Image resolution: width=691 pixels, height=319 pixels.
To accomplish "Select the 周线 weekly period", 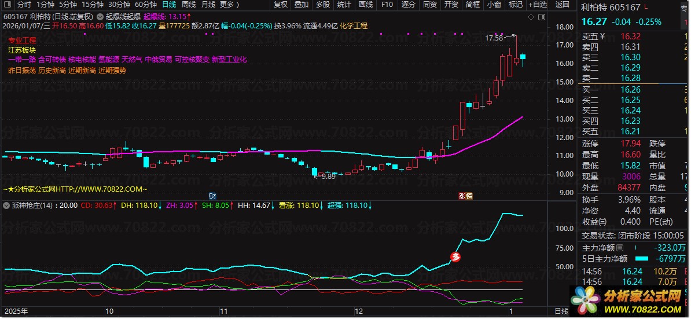I will pos(189,5).
